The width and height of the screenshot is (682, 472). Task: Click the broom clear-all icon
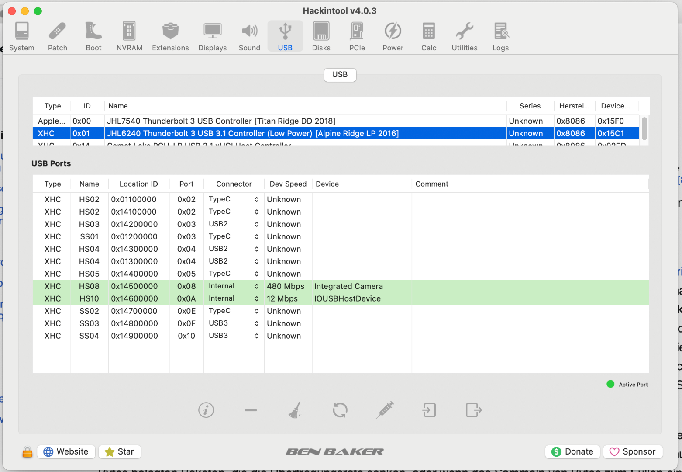pos(295,410)
